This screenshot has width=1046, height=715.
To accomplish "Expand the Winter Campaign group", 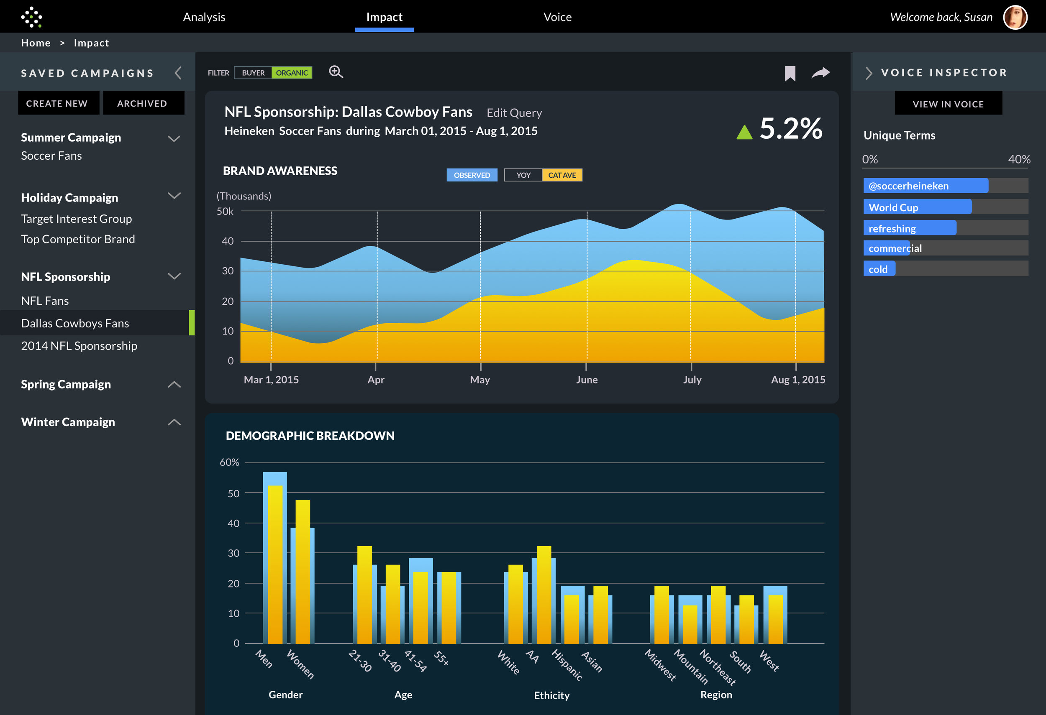I will click(x=174, y=422).
